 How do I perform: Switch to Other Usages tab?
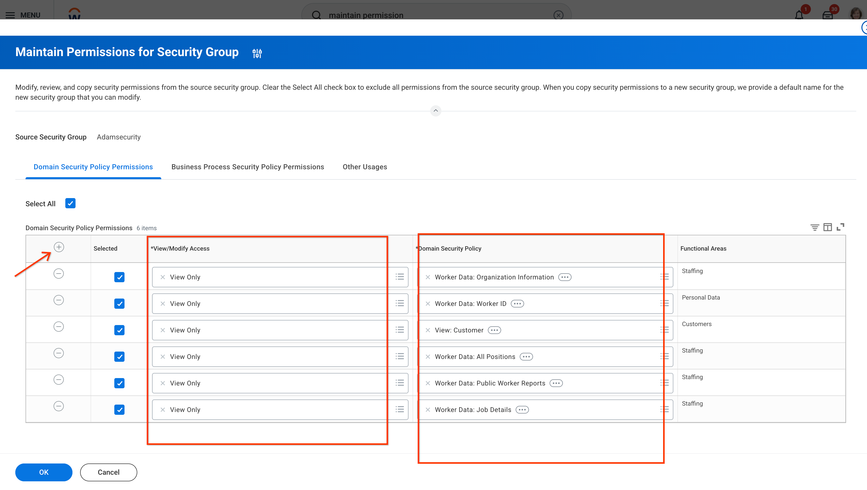pyautogui.click(x=365, y=167)
